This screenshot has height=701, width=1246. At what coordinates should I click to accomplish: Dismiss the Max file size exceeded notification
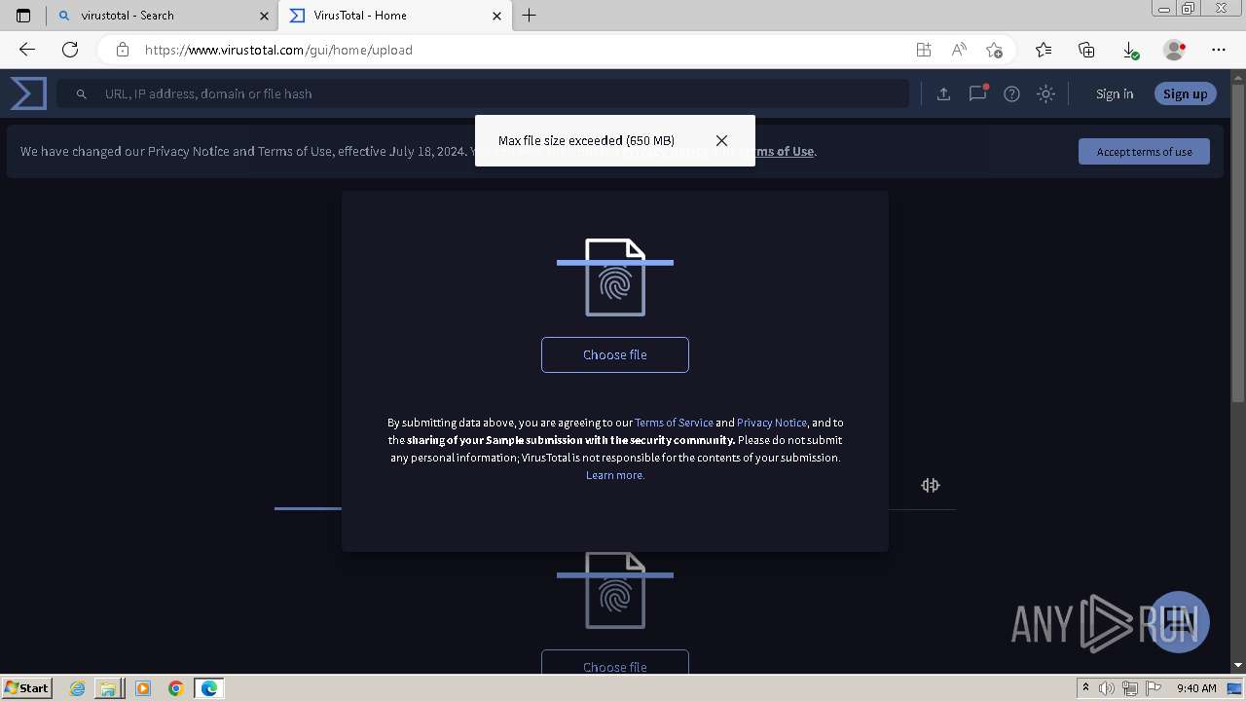[x=721, y=140]
